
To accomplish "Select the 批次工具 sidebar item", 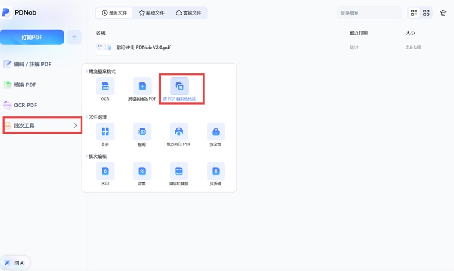I will 42,125.
